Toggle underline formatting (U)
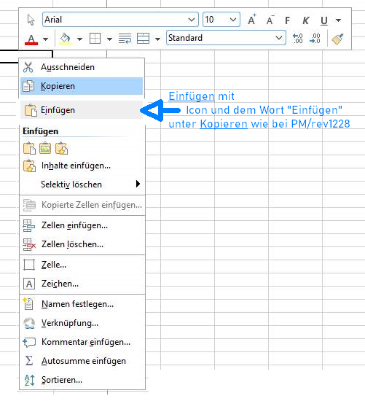365x420 pixels. click(324, 20)
